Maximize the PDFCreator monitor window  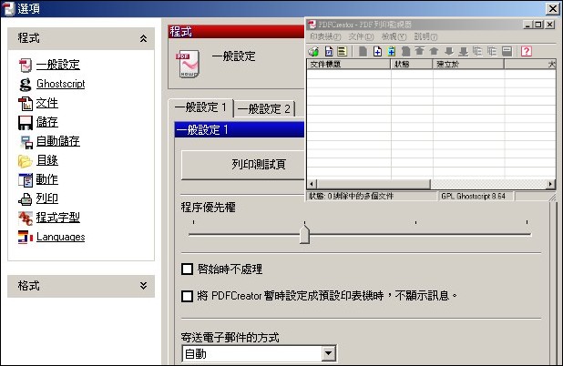point(538,25)
